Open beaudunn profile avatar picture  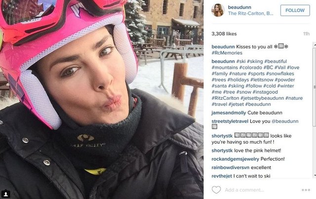[x=218, y=10]
